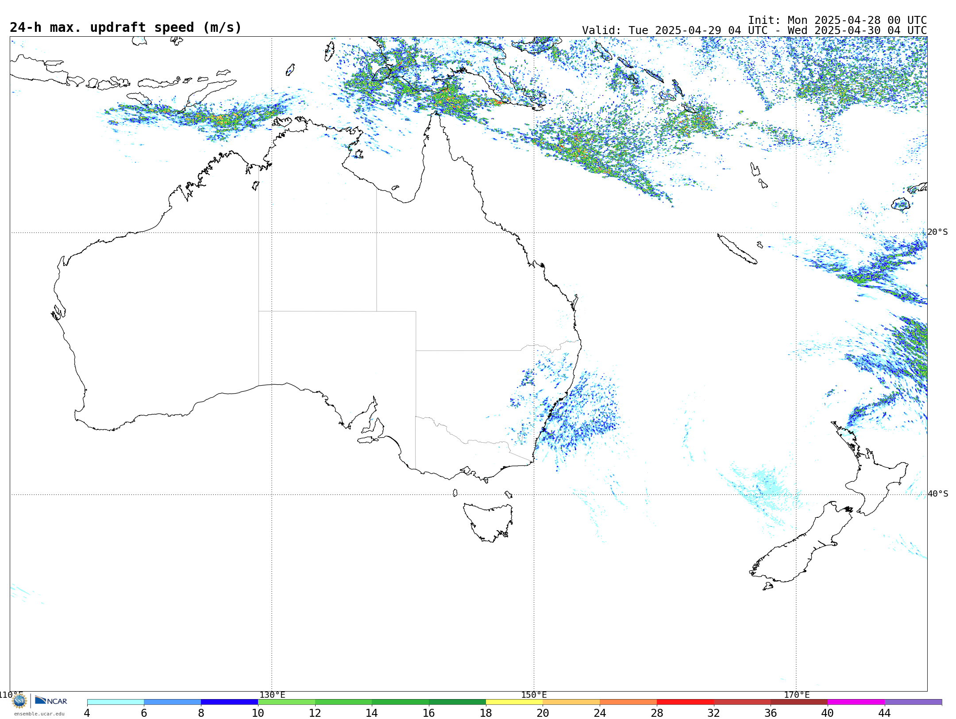Screen dimensions: 956x719
Task: Click the purple above-44 m/s swatch
Action: click(913, 702)
